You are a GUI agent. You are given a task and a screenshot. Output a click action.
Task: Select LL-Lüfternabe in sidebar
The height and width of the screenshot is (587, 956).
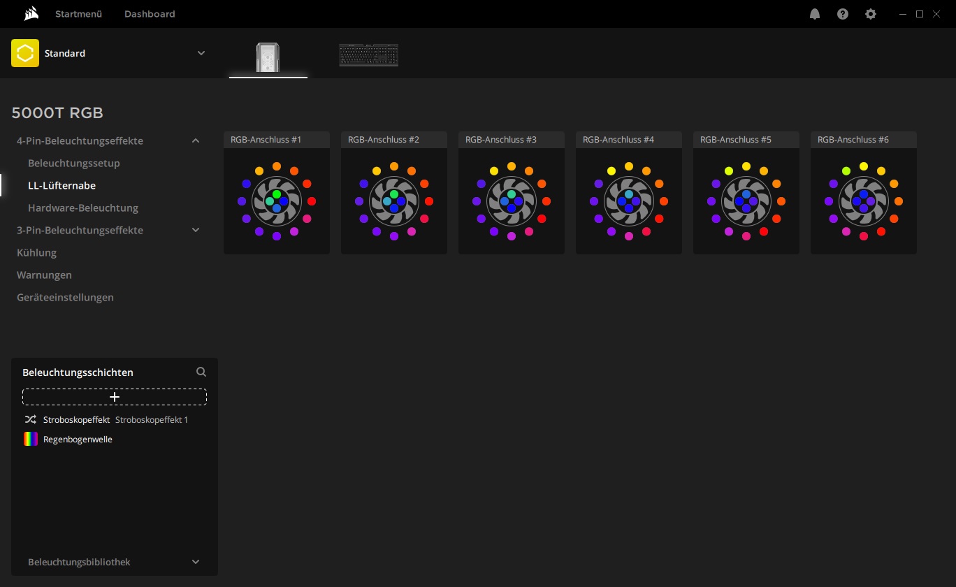[62, 185]
